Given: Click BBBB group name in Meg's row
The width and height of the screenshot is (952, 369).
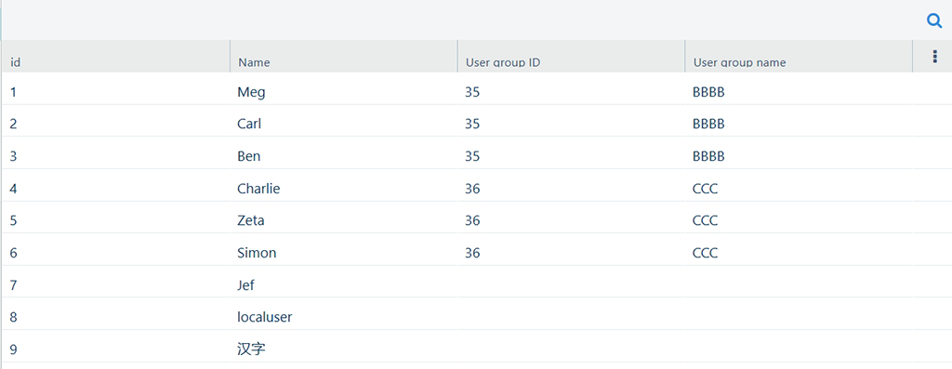Looking at the screenshot, I should click(708, 92).
